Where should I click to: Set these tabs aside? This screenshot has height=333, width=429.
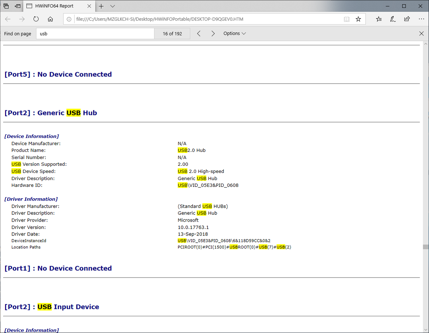pos(18,6)
